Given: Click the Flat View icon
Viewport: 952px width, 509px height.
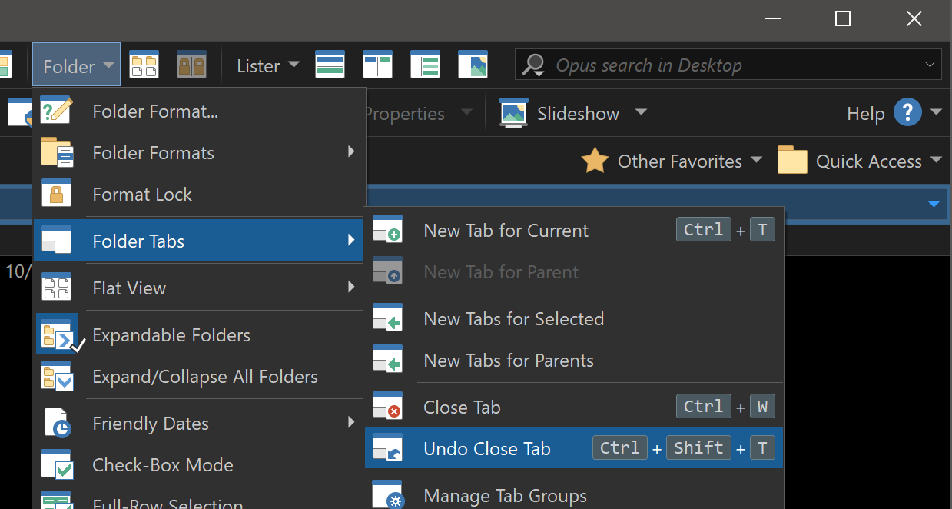Looking at the screenshot, I should [56, 287].
